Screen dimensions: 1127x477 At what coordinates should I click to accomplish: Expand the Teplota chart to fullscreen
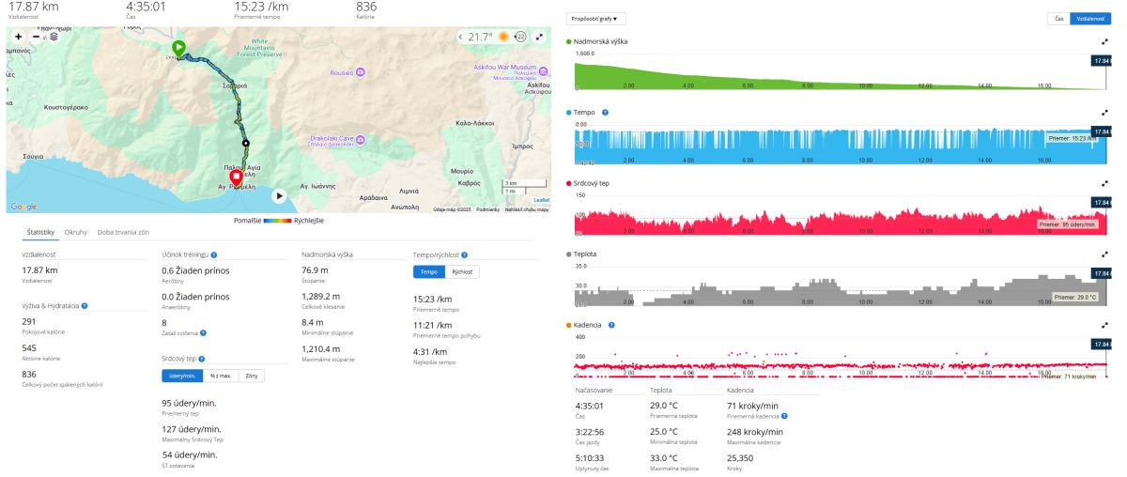(1104, 254)
